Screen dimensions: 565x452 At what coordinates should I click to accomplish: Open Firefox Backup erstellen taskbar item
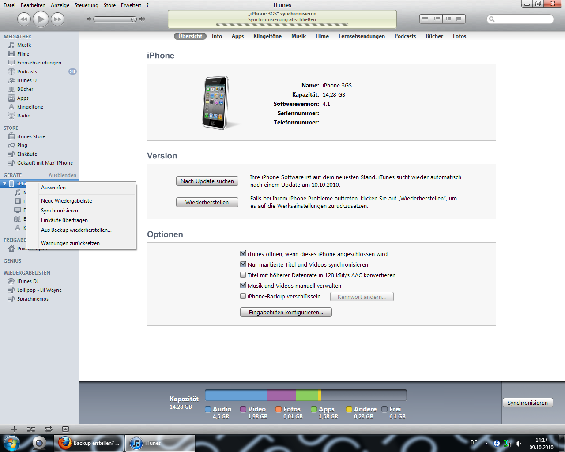[x=89, y=443]
